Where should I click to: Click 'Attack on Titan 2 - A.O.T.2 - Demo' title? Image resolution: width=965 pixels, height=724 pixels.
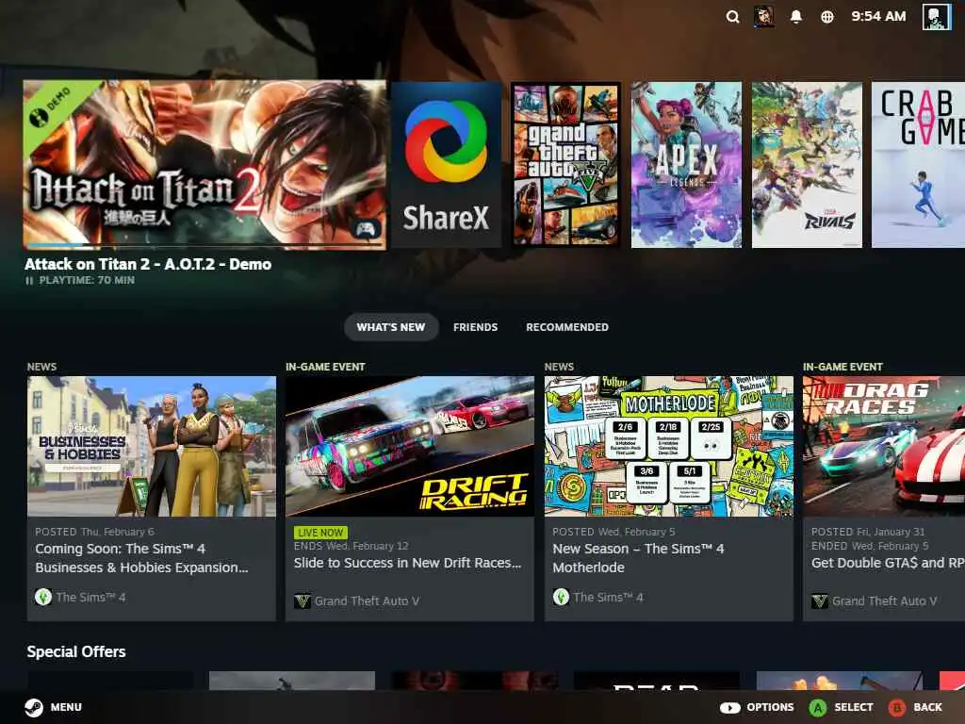click(x=148, y=264)
